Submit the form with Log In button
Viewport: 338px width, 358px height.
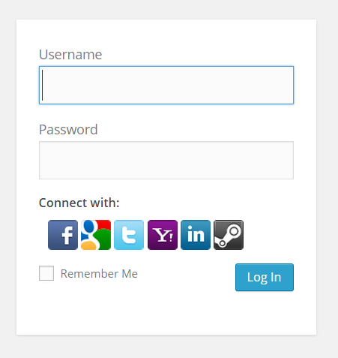coord(265,277)
